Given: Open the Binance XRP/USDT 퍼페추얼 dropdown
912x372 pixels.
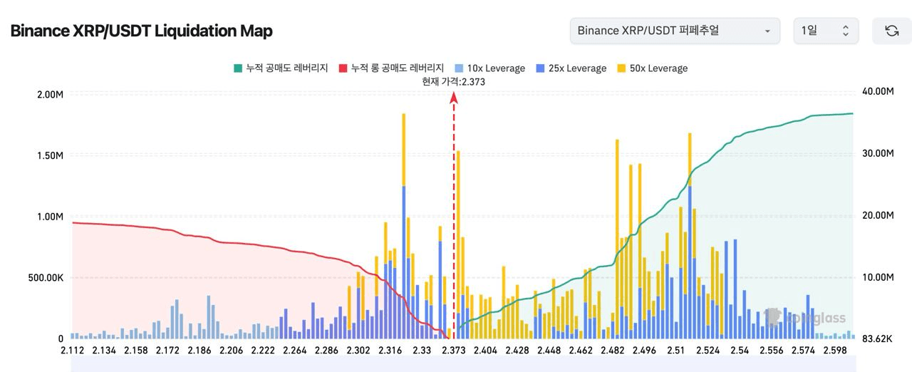Looking at the screenshot, I should [x=675, y=31].
